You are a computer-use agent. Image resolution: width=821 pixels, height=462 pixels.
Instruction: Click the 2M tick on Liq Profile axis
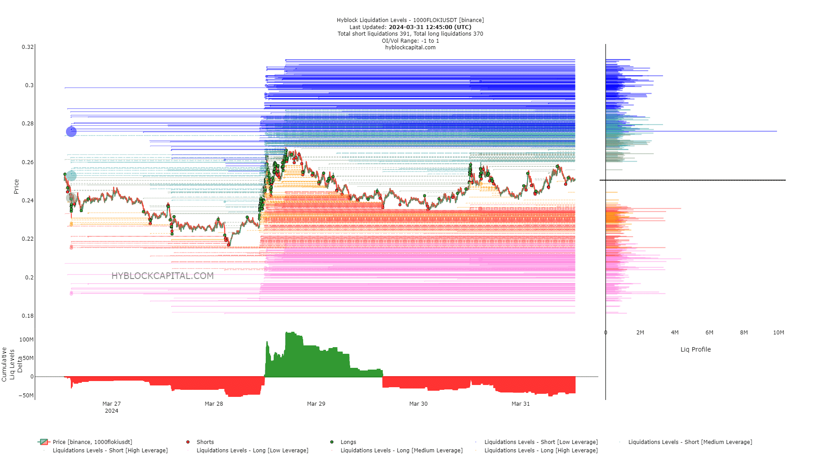[x=640, y=333]
